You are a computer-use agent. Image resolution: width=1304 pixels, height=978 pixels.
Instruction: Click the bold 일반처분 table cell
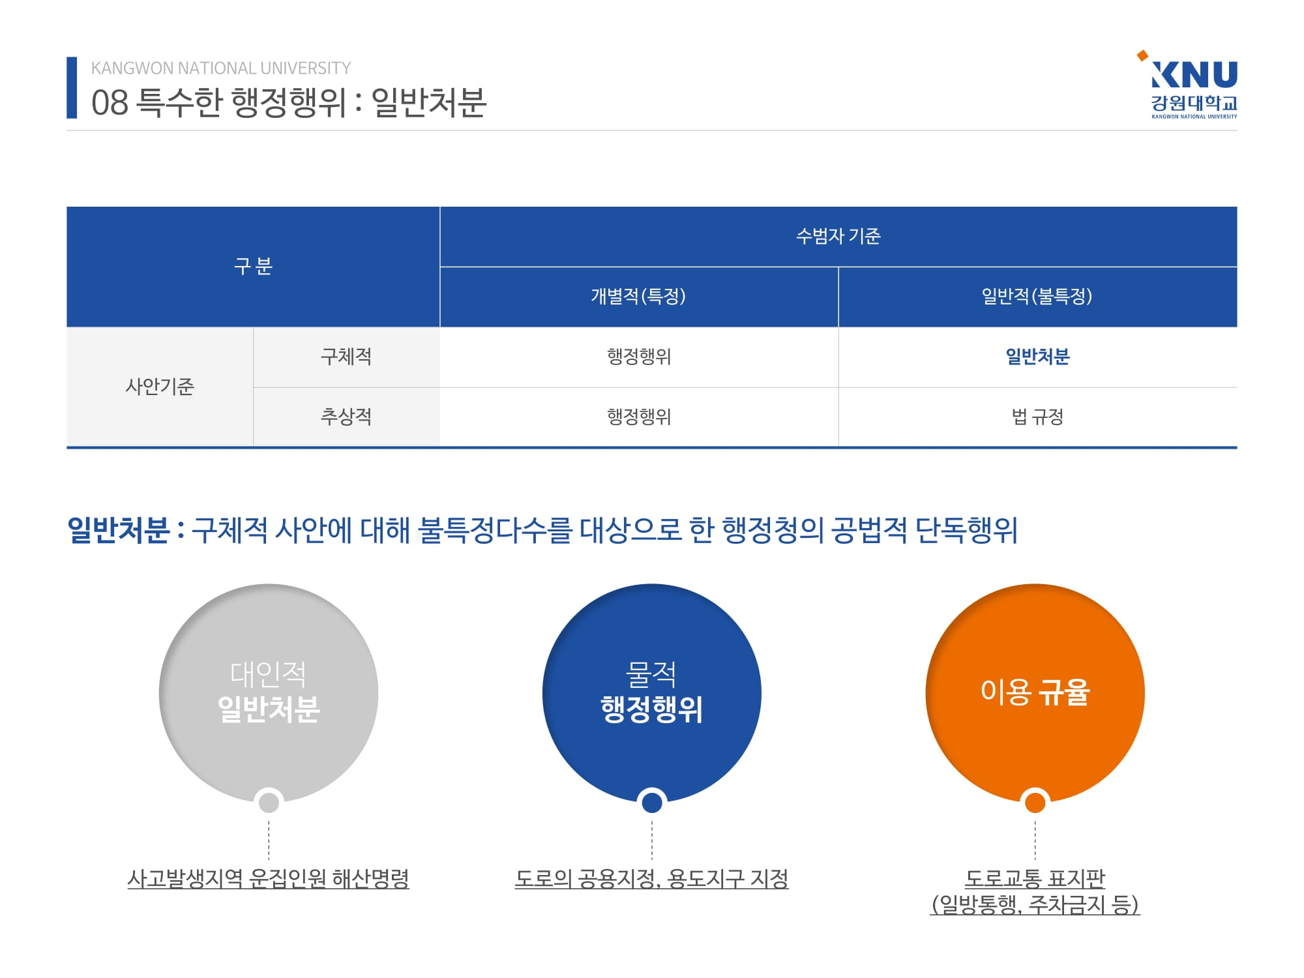[1037, 357]
